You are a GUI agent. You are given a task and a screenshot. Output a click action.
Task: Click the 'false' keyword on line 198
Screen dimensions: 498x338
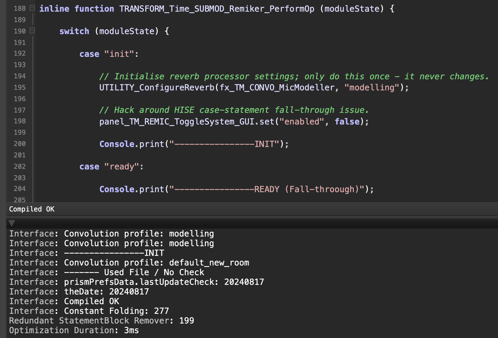click(347, 122)
